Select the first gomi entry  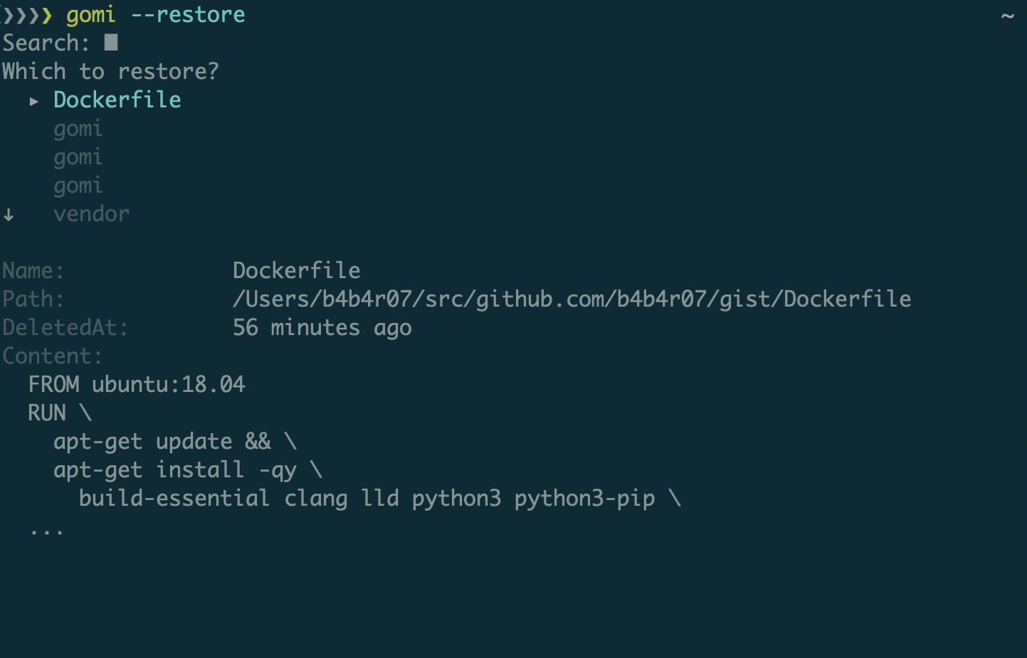coord(78,129)
